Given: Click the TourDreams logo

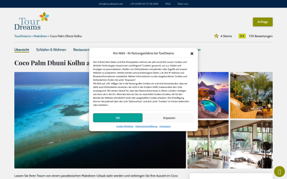Looking at the screenshot, I should pyautogui.click(x=32, y=21).
